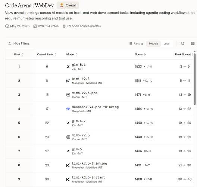
Task: Open the deepseek-v4-pro-thinking model link
Action: [95, 107]
